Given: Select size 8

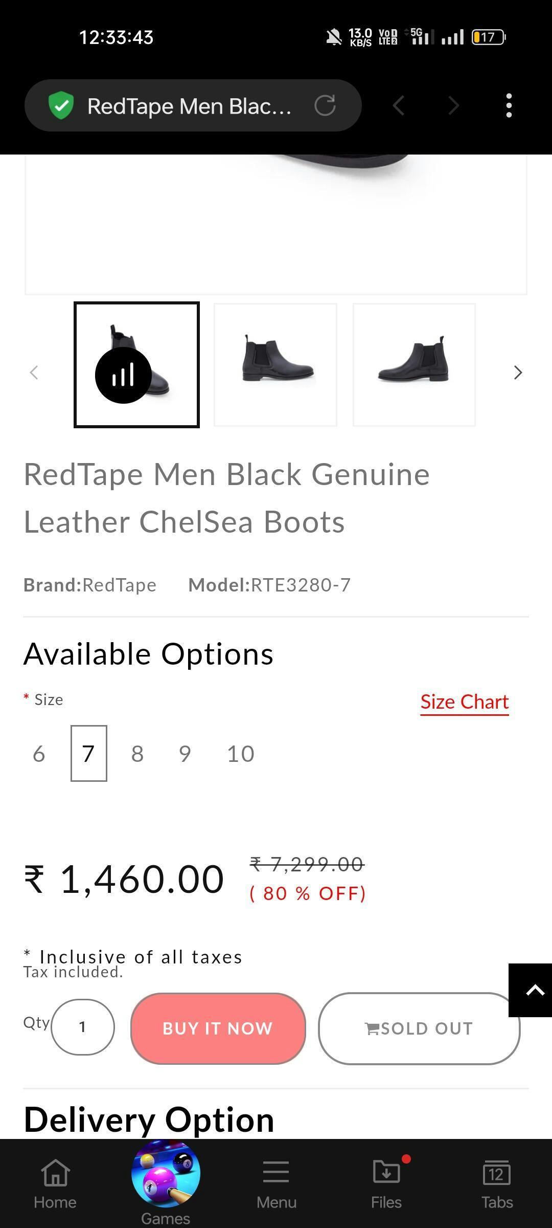Looking at the screenshot, I should (x=137, y=754).
